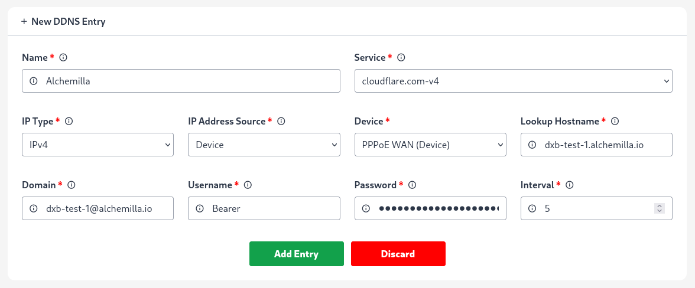
Task: Click info icon next to Interval label
Action: [570, 185]
